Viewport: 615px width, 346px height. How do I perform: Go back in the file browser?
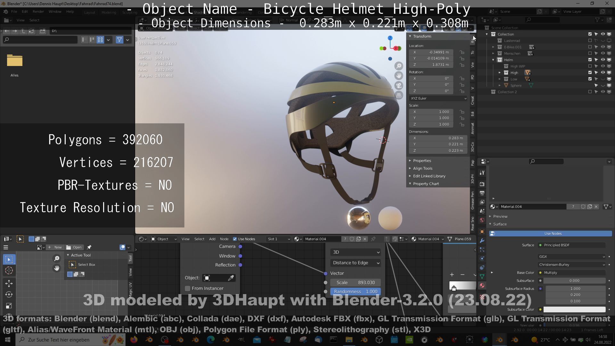[x=7, y=31]
